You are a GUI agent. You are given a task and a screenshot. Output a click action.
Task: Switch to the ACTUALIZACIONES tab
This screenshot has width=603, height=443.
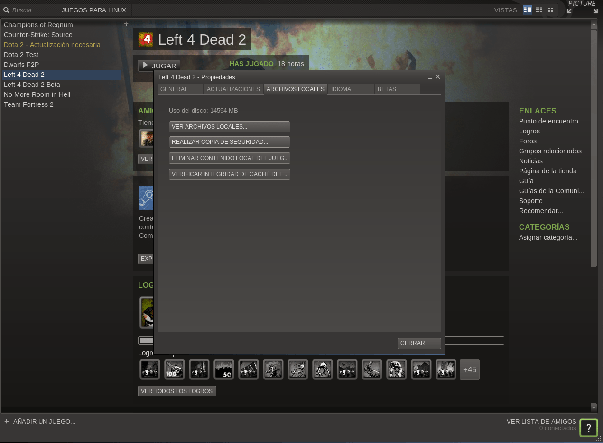click(233, 89)
